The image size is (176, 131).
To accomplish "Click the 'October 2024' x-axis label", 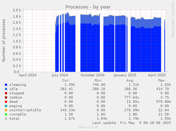I will [x=92, y=75].
